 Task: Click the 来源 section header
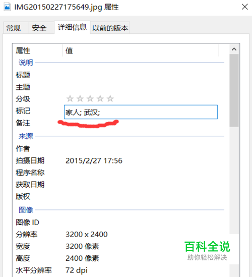[x=26, y=136]
